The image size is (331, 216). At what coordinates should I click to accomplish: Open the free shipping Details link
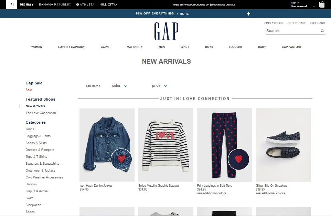[230, 4]
